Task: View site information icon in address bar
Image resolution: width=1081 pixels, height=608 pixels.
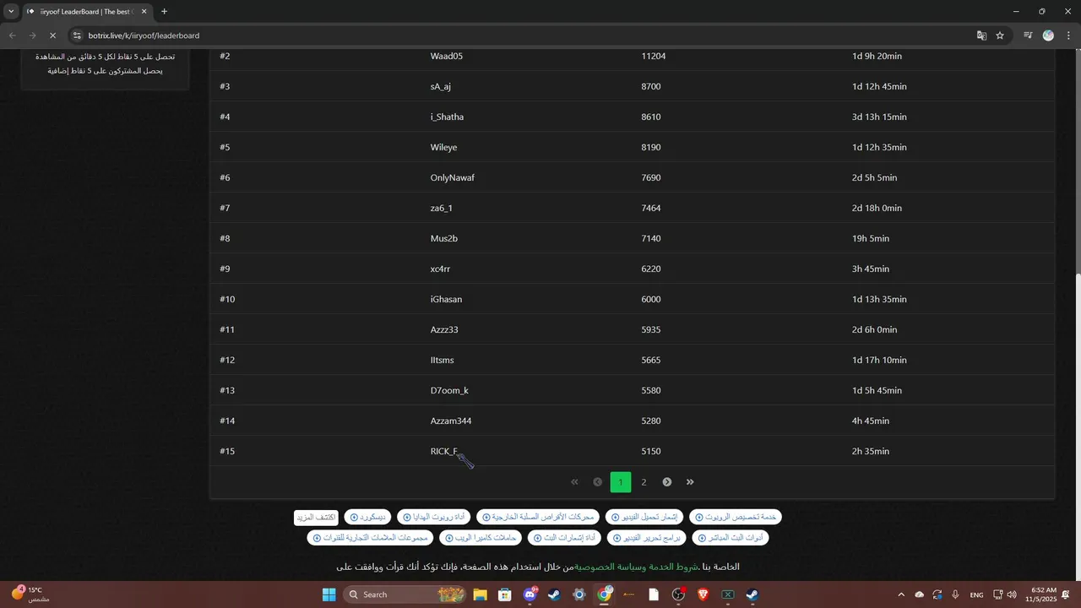Action: (77, 35)
